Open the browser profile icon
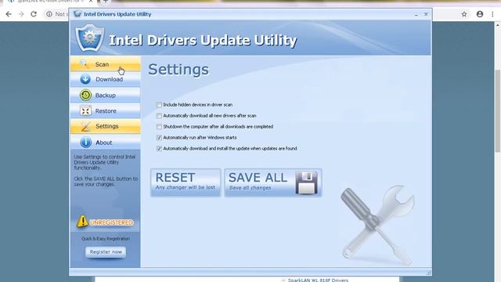This screenshot has width=501, height=282. click(480, 14)
